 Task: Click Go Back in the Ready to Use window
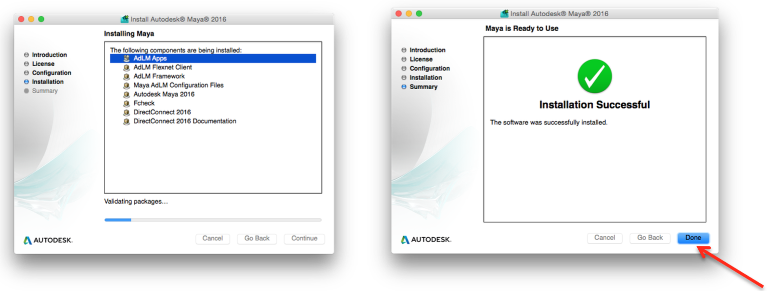[650, 238]
